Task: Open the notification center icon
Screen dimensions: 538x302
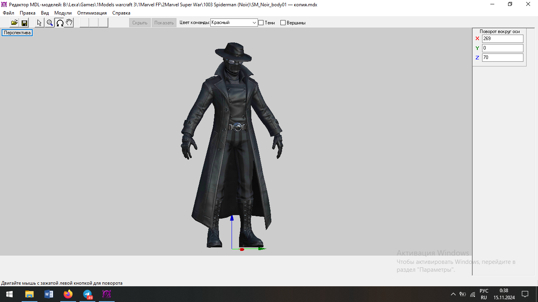Action: 525,294
